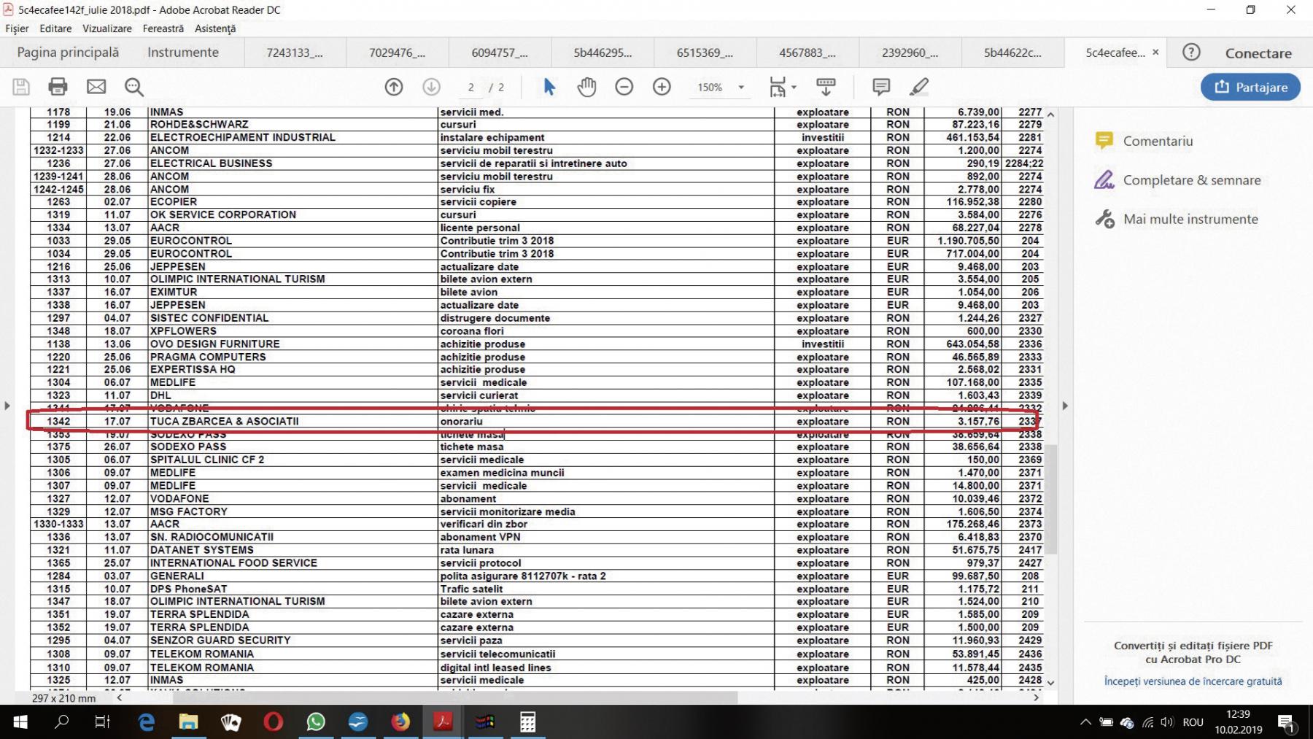Zoom out with minus icon
The image size is (1313, 739).
click(x=624, y=87)
